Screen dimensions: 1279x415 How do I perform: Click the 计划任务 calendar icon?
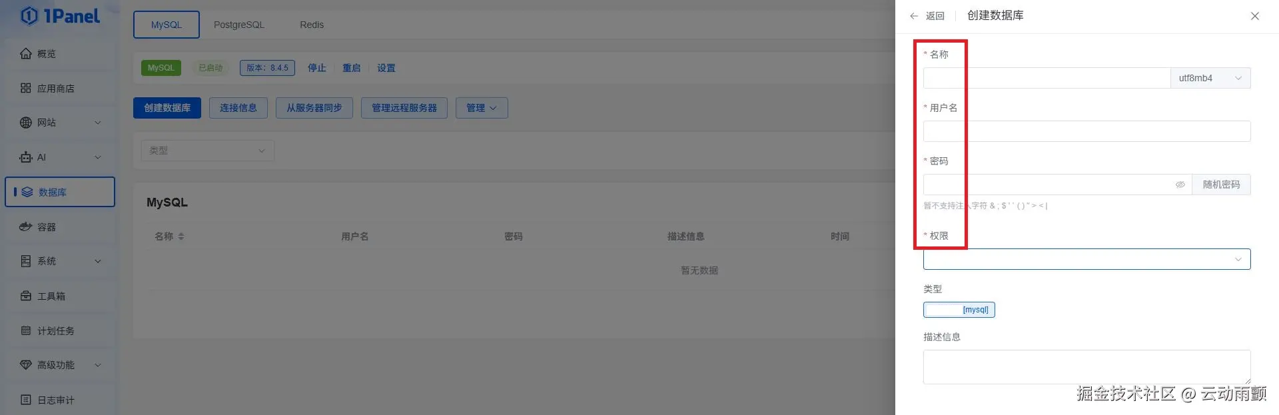point(26,330)
